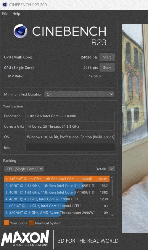Image resolution: width=148 pixels, height=250 pixels.
Task: Start the CPU Multi Core test
Action: click(107, 57)
